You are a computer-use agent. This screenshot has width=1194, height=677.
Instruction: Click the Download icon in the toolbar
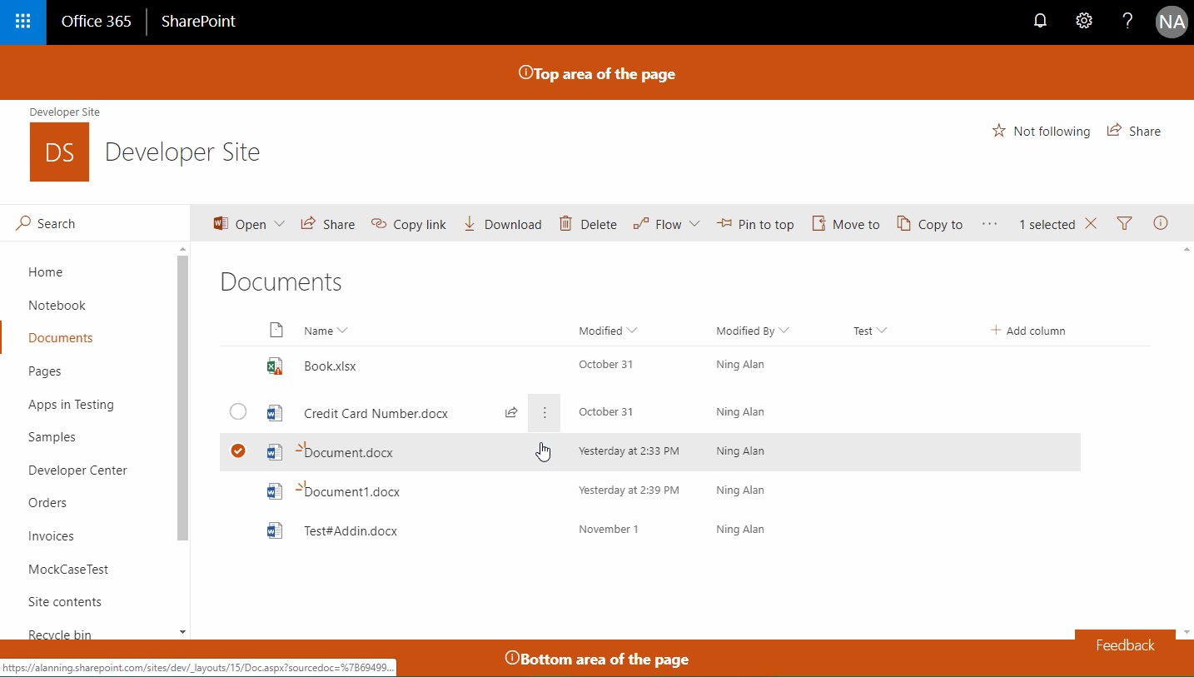pos(469,223)
